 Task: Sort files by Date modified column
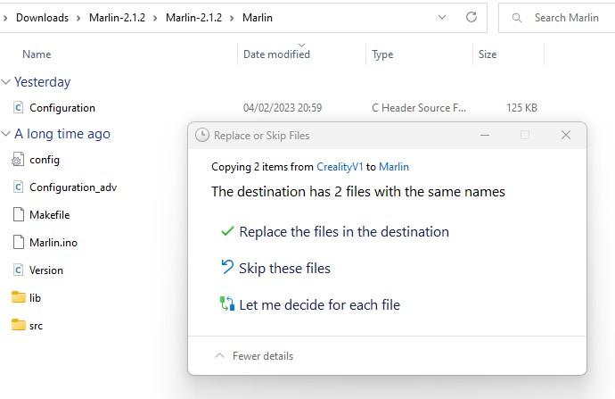pos(276,54)
